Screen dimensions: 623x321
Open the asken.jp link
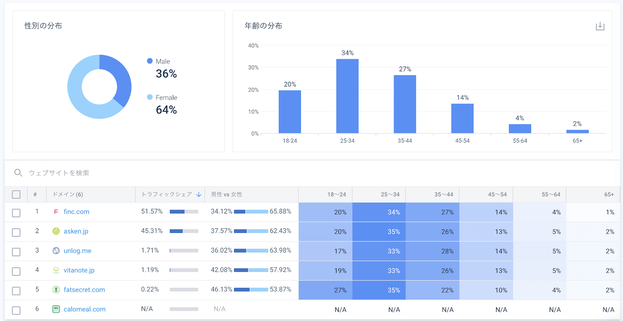[x=76, y=231]
